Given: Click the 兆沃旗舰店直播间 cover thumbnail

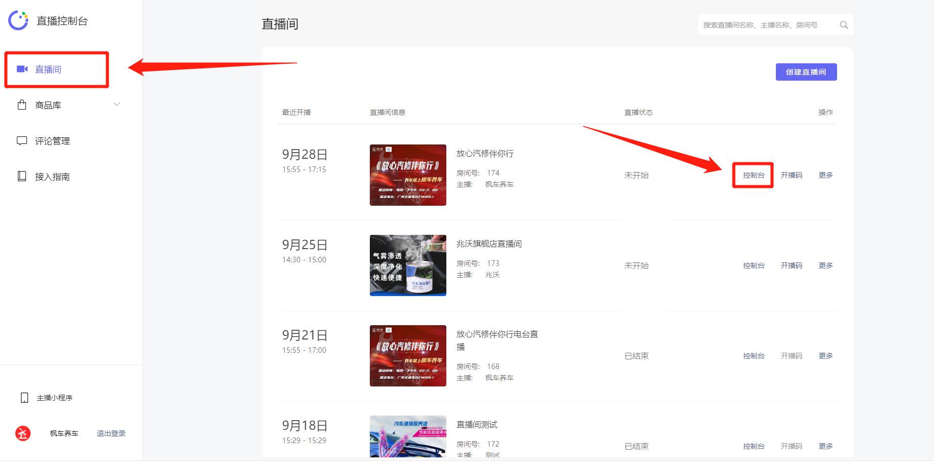Looking at the screenshot, I should [x=408, y=265].
